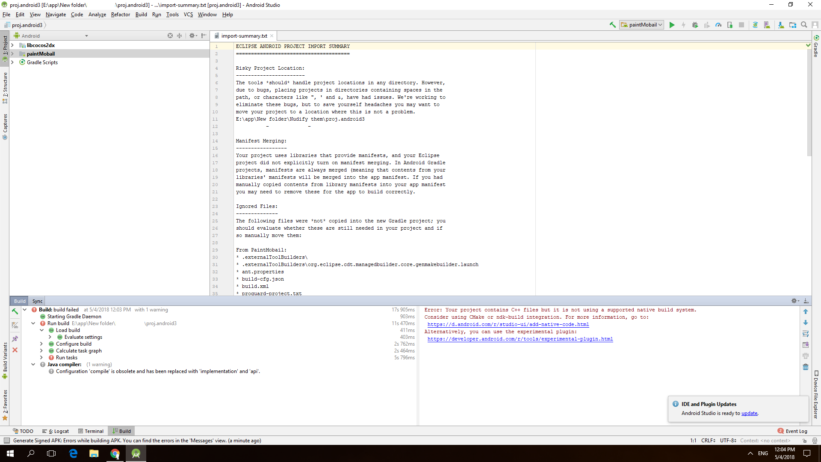
Task: Open Chrome from the Windows taskbar
Action: (115, 453)
